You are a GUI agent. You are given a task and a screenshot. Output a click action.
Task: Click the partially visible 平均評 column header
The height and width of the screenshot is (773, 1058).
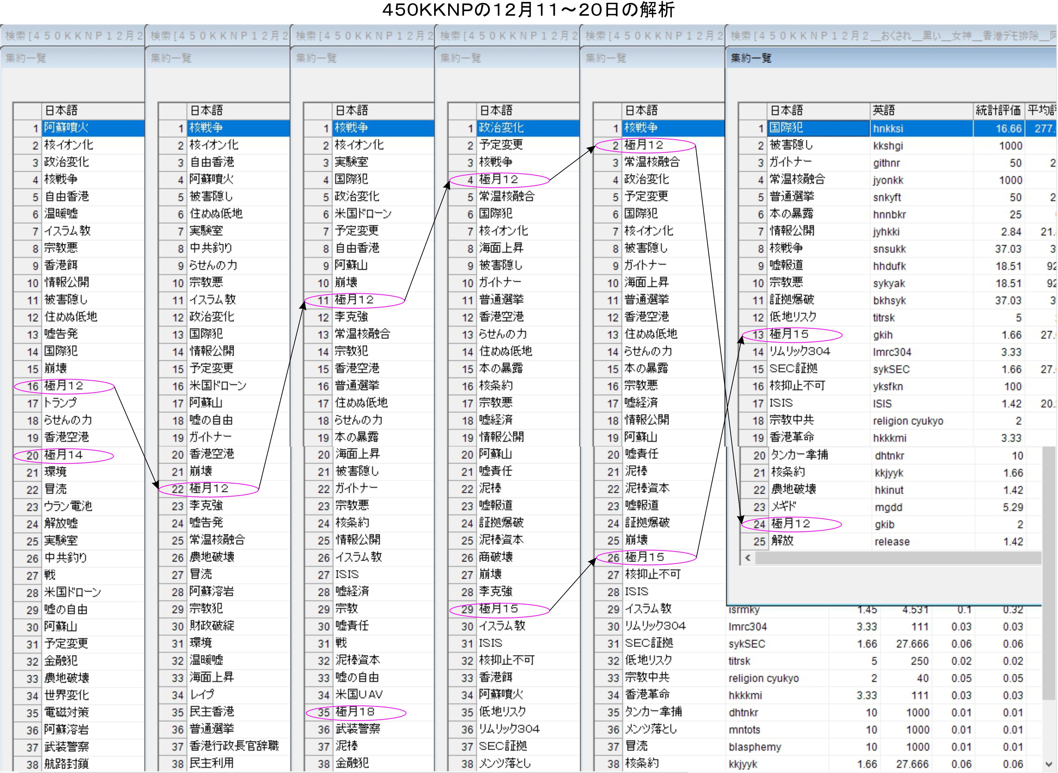(x=1041, y=110)
